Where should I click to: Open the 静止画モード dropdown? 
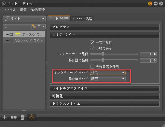tap(108, 79)
